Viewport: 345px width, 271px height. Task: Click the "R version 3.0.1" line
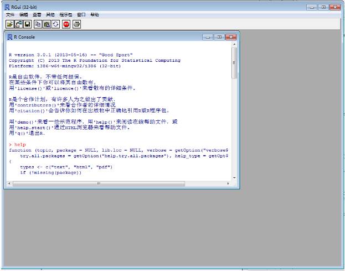(x=71, y=55)
